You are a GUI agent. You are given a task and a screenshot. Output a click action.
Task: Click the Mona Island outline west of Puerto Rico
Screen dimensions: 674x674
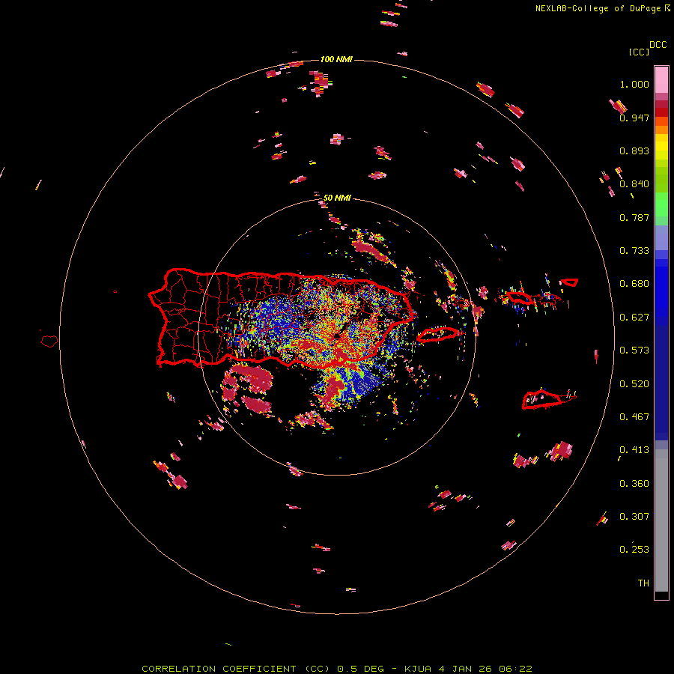click(x=49, y=341)
